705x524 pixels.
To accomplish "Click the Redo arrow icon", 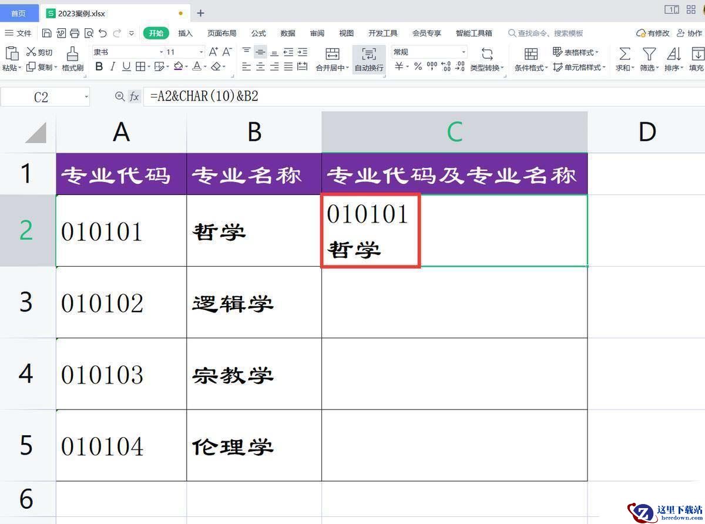I will (117, 33).
